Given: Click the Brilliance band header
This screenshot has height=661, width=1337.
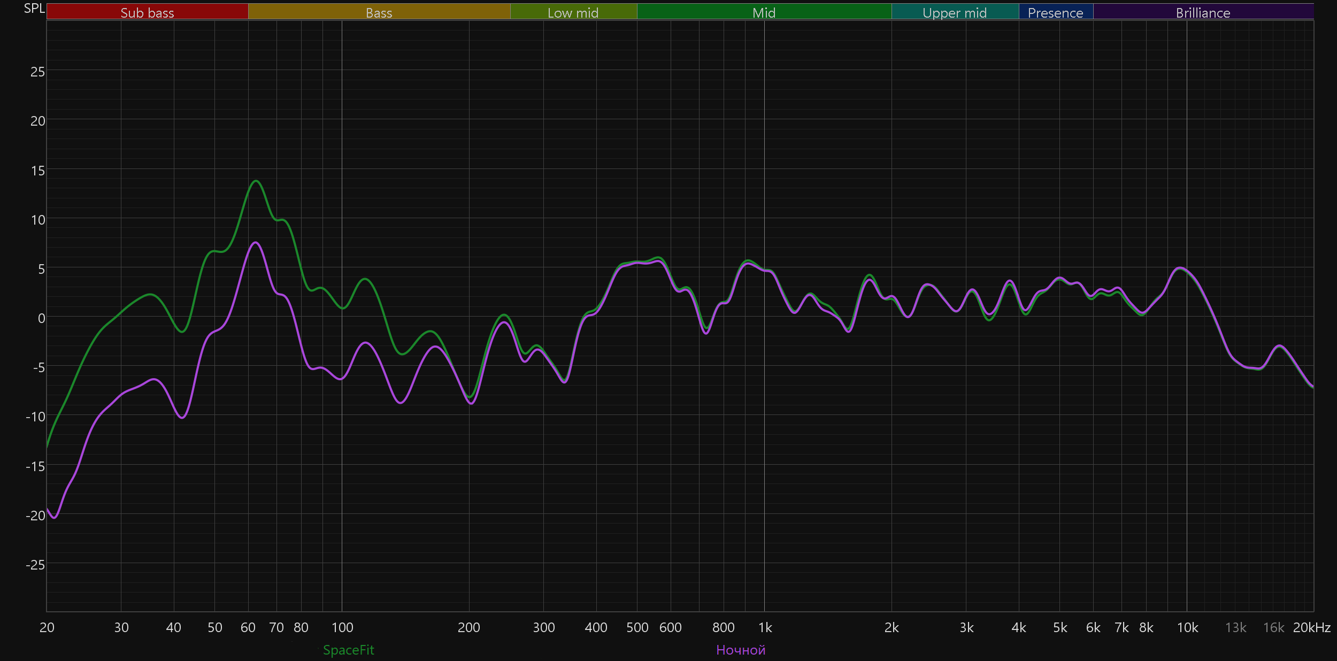Looking at the screenshot, I should coord(1203,12).
